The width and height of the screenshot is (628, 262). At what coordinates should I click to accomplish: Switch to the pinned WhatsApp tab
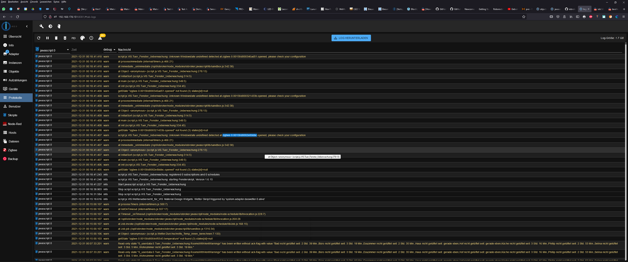tap(3, 9)
